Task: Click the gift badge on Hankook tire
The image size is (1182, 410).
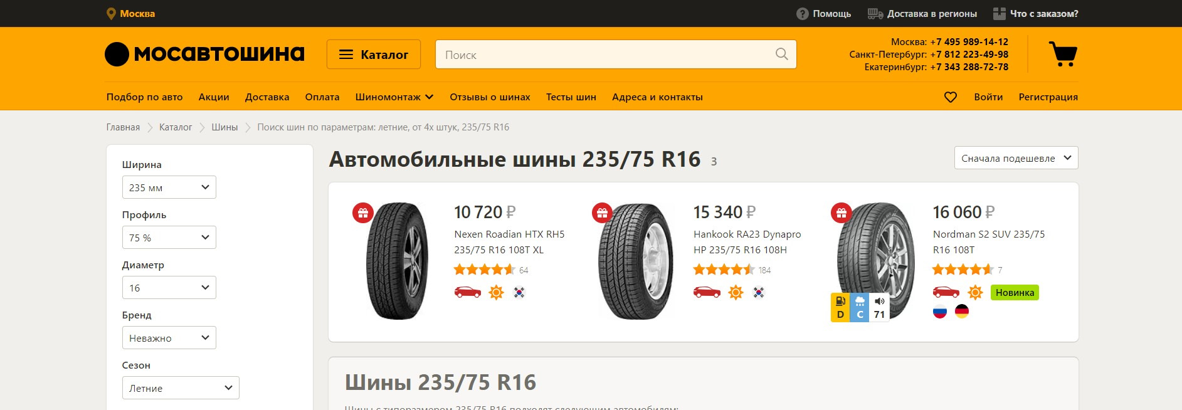Action: [x=602, y=213]
